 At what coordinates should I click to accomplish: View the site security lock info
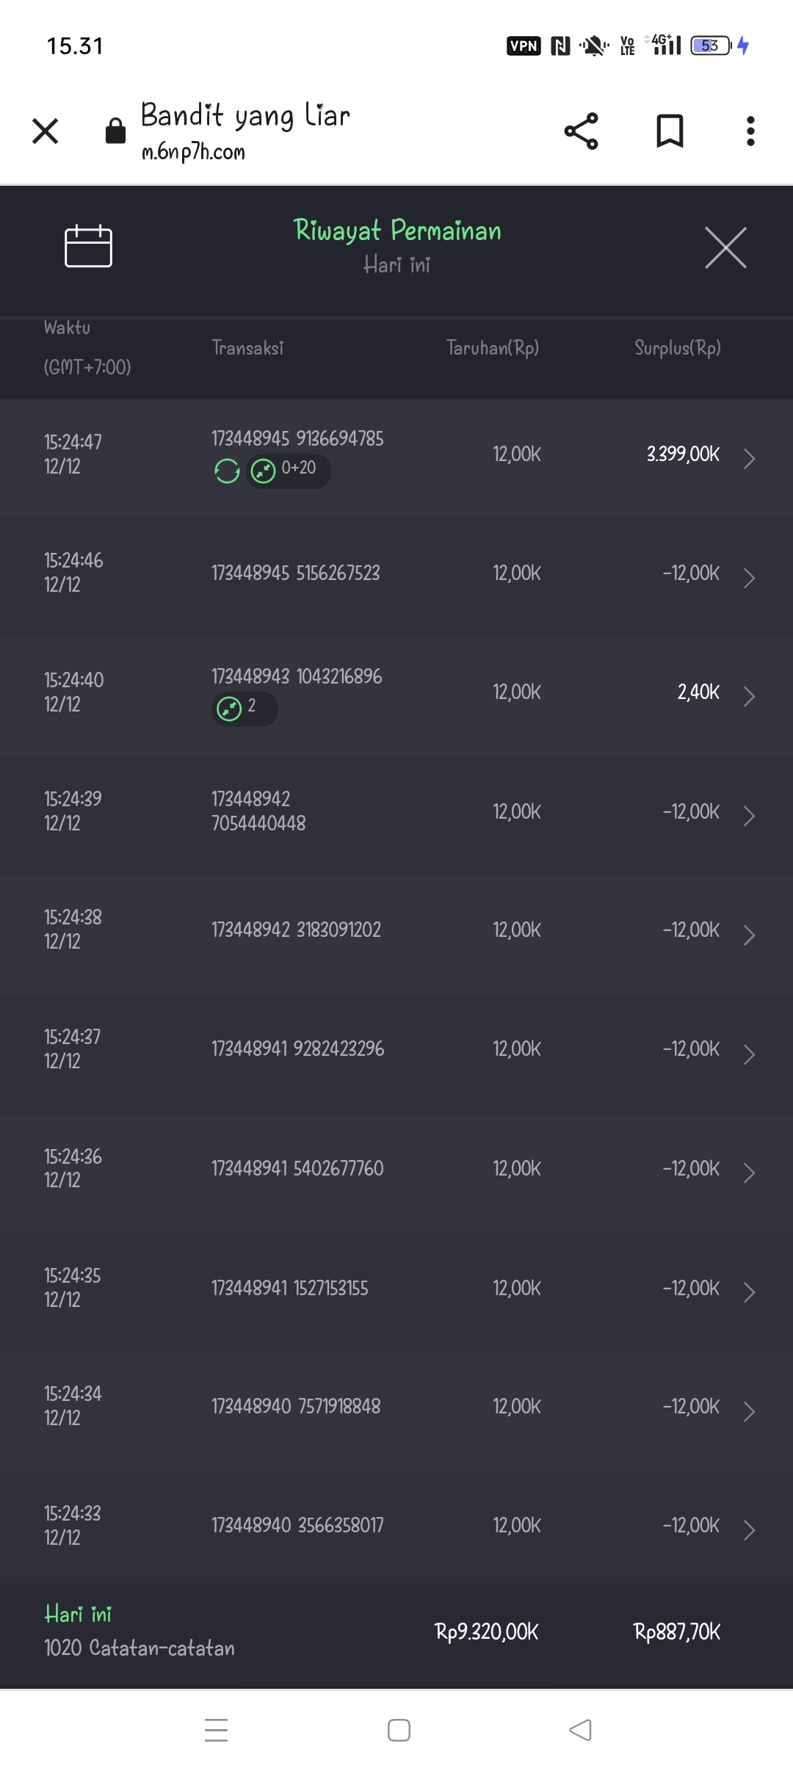pyautogui.click(x=115, y=131)
